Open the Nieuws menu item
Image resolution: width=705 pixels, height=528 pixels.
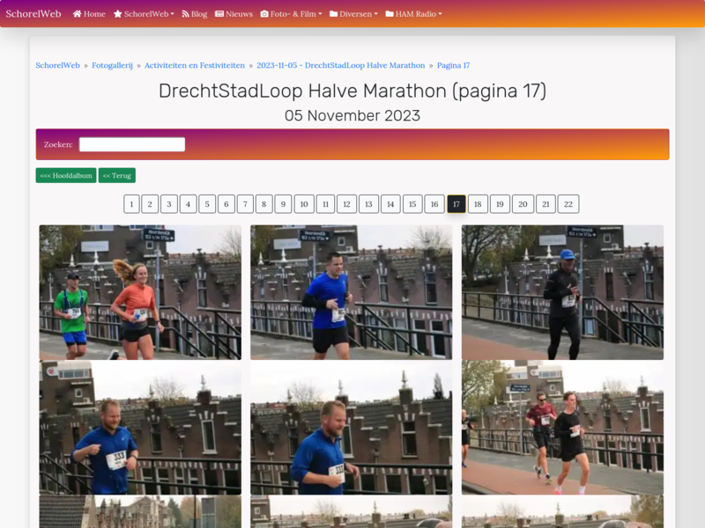[234, 14]
